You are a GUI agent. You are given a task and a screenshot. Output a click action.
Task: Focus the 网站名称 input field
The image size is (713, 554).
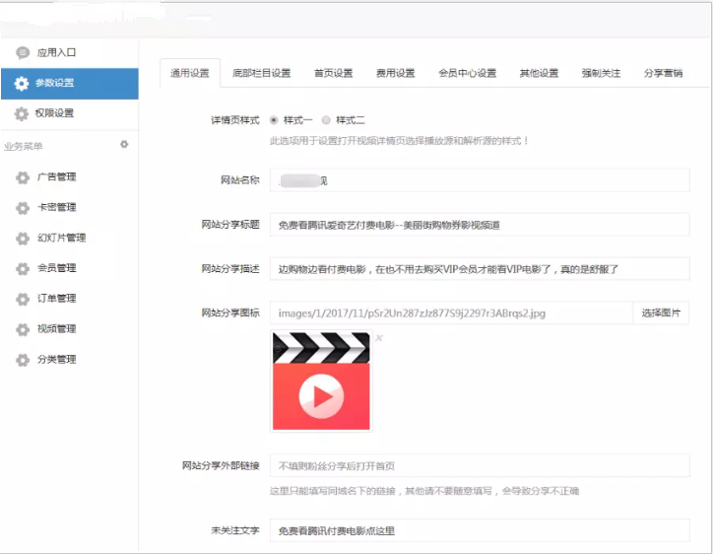pos(480,180)
